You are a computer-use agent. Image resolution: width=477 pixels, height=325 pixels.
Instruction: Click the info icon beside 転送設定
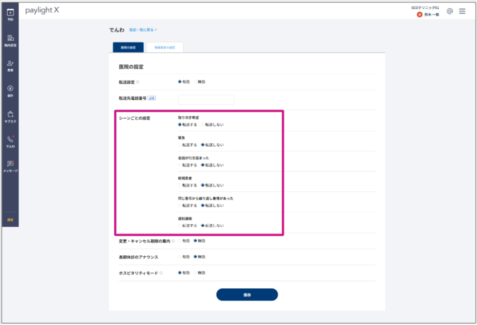point(138,82)
